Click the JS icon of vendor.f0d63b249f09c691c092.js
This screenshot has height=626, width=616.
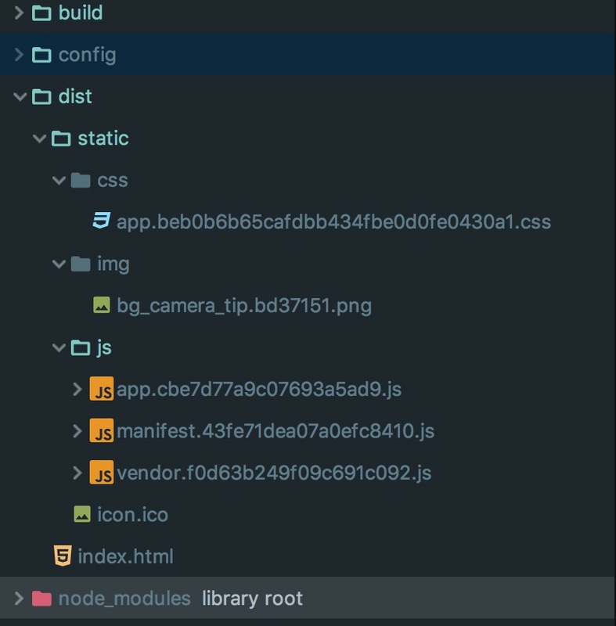(102, 473)
